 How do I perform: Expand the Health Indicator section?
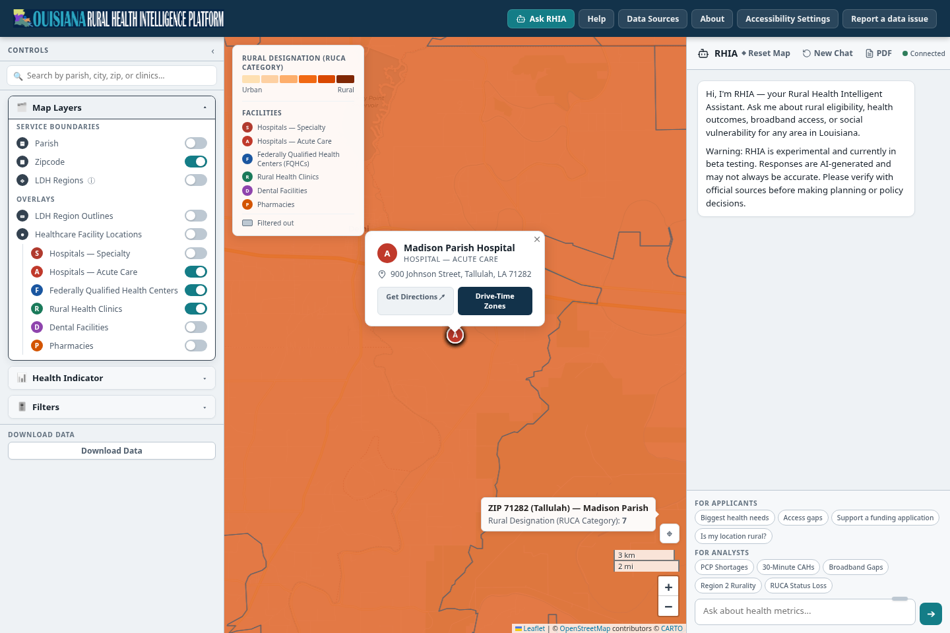(x=112, y=378)
